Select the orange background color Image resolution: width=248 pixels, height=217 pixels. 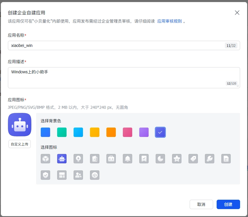pyautogui.click(x=111, y=132)
